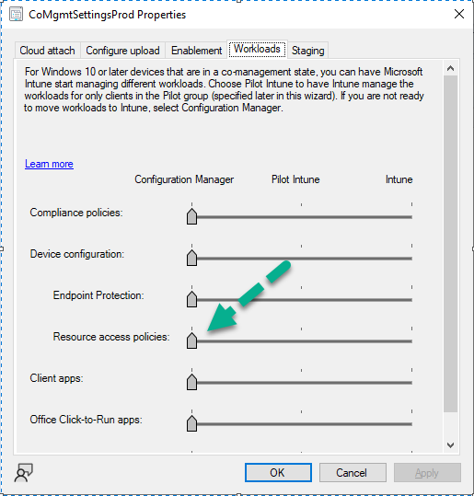474x496 pixels.
Task: Open the Staging tab
Action: coord(308,51)
